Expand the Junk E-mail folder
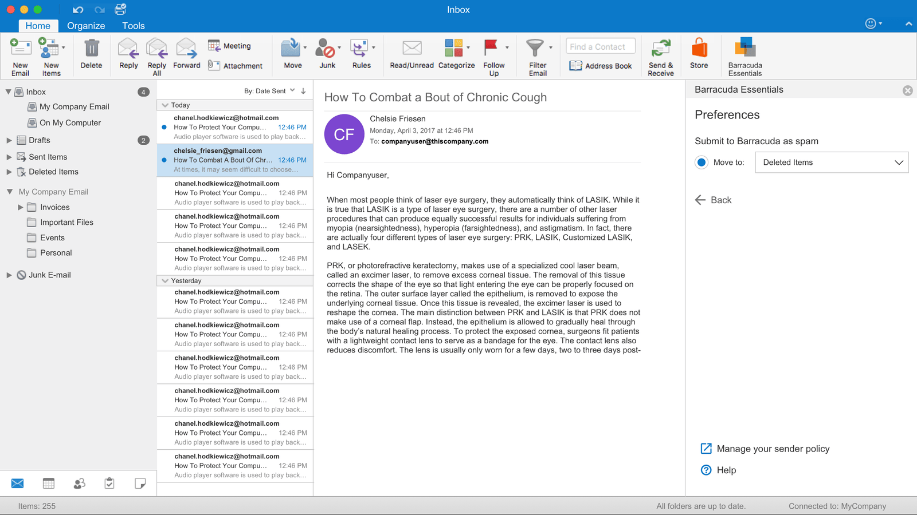Image resolution: width=917 pixels, height=515 pixels. (9, 275)
